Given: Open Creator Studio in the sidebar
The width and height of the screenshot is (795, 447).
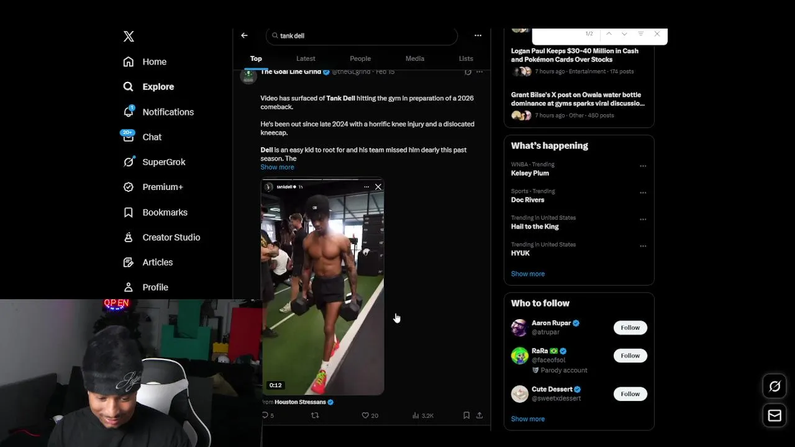Looking at the screenshot, I should point(161,237).
